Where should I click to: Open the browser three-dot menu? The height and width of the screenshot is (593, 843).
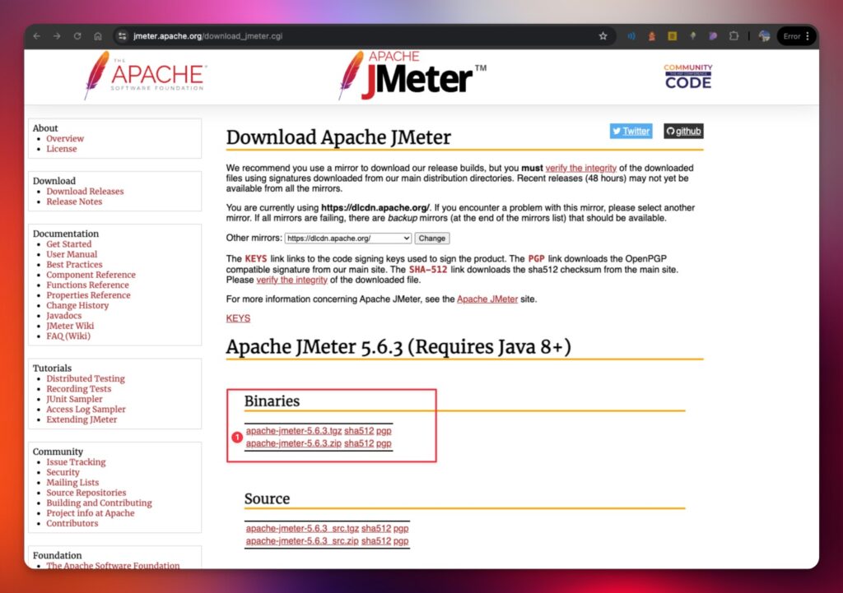(x=808, y=36)
